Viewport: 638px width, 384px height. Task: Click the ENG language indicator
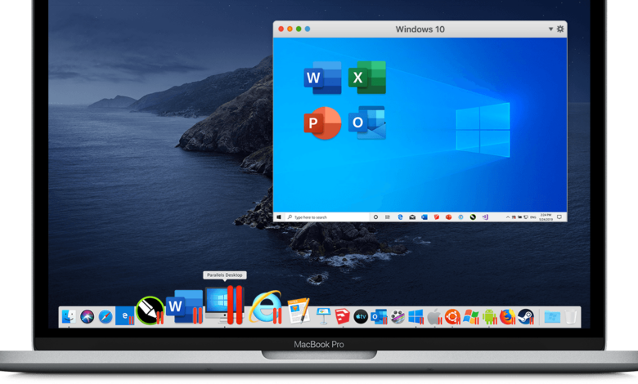tap(532, 217)
